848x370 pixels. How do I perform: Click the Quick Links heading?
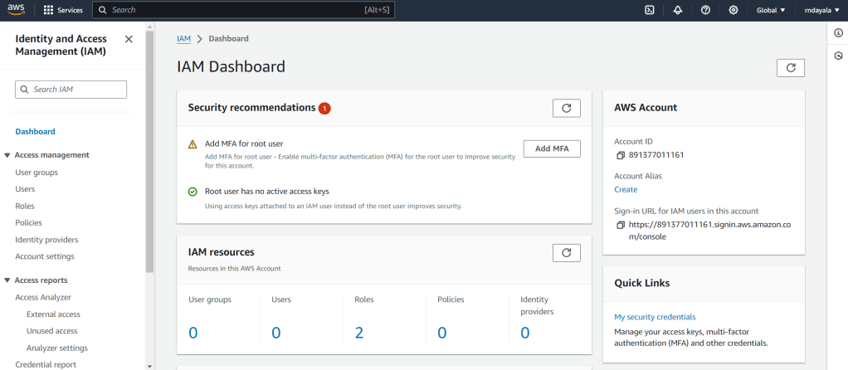(642, 283)
